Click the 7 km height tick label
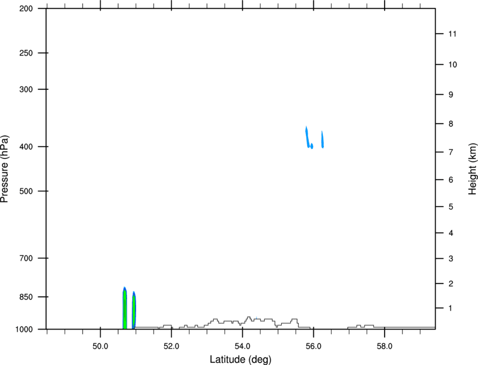The width and height of the screenshot is (478, 365). click(x=451, y=152)
